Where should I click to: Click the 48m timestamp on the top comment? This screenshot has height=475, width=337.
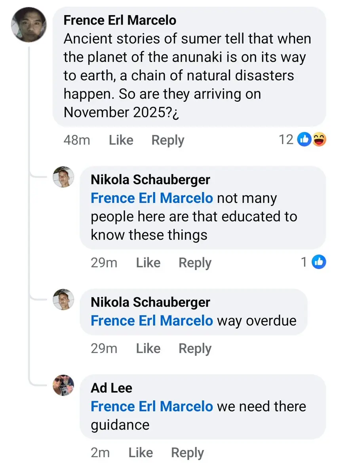pyautogui.click(x=77, y=140)
